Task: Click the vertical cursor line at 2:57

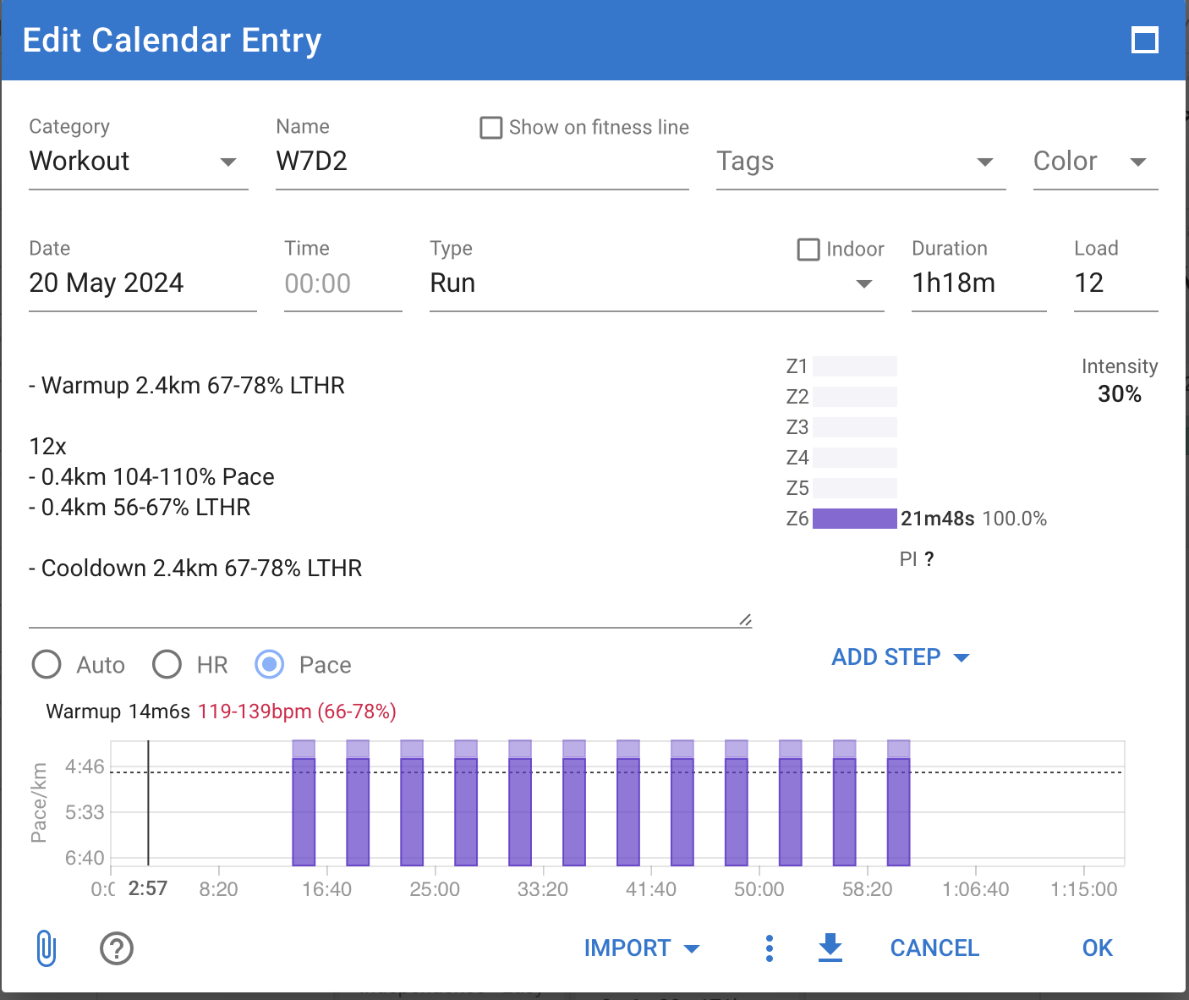Action: [148, 802]
